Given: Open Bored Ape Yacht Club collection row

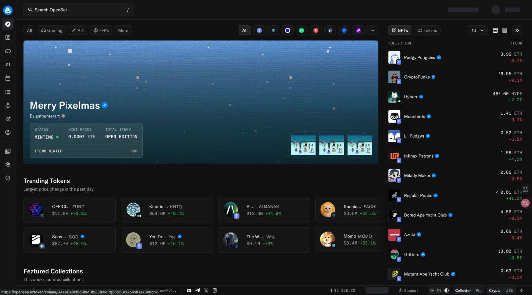Looking at the screenshot, I should coord(455,215).
